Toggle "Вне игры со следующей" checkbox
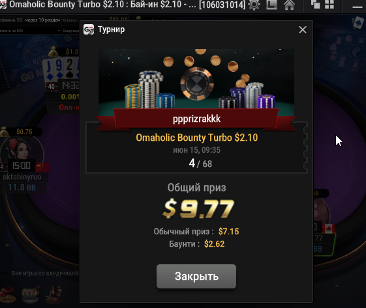 (4, 273)
